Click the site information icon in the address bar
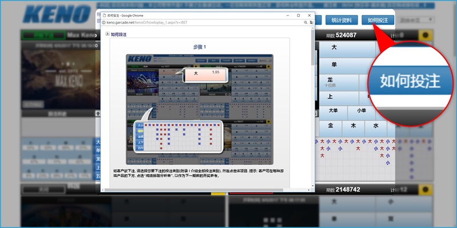The height and width of the screenshot is (228, 457). pos(104,22)
